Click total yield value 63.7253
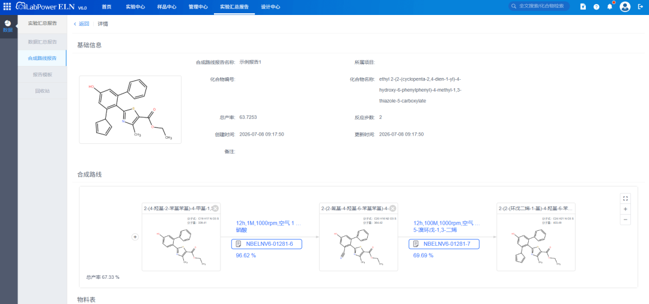The height and width of the screenshot is (304, 649). tap(248, 118)
